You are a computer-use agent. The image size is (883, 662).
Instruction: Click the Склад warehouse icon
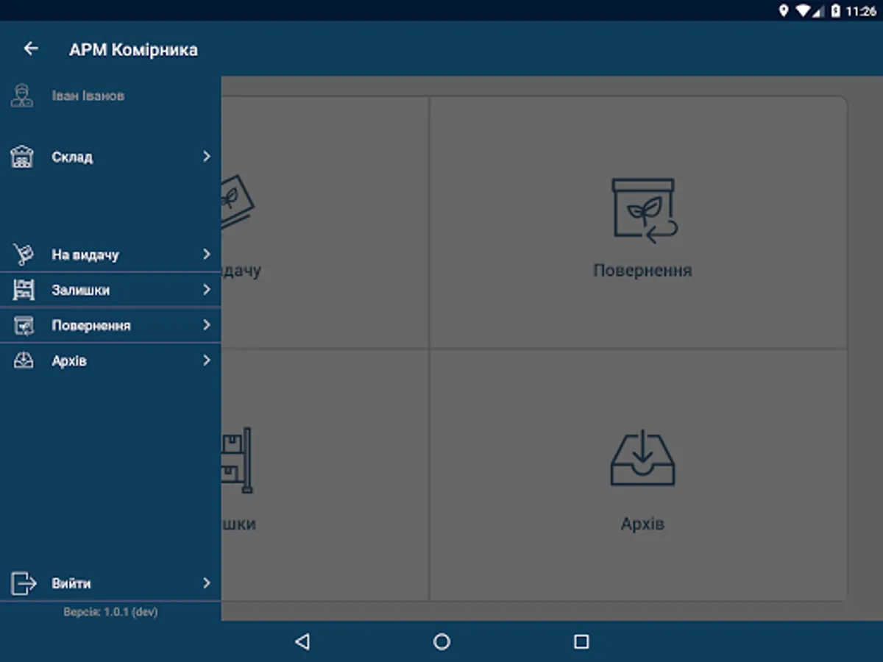coord(23,157)
